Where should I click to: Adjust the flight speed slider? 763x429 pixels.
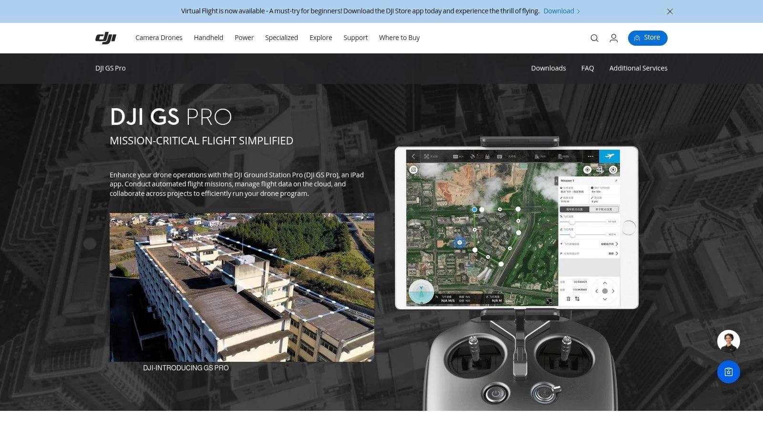coord(572,222)
